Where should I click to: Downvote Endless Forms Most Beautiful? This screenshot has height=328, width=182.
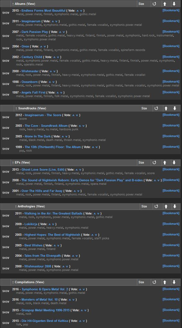(81, 11)
